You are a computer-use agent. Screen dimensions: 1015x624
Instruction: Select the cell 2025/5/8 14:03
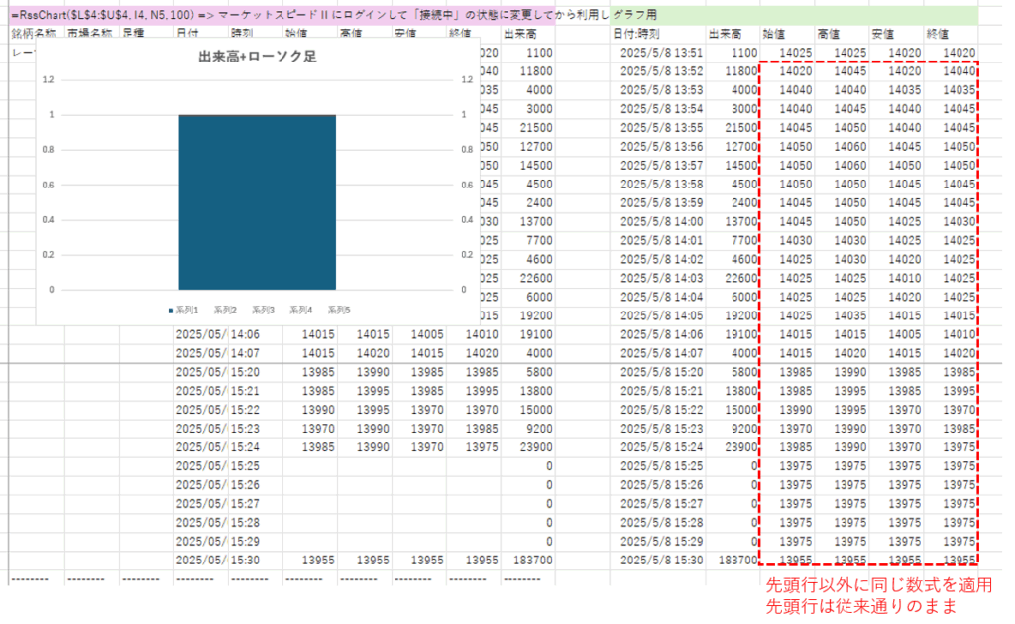(x=658, y=278)
